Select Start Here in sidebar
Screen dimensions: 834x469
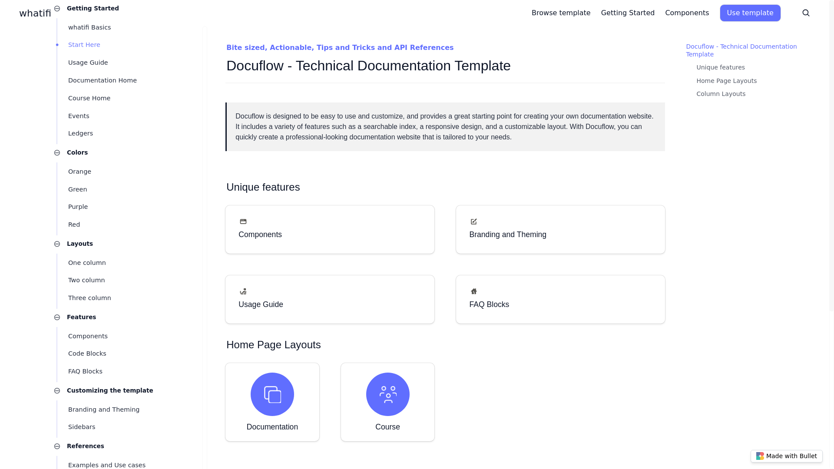[x=84, y=45]
